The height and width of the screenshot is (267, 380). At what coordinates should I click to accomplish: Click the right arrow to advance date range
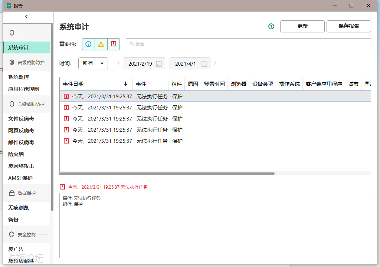pos(215,63)
